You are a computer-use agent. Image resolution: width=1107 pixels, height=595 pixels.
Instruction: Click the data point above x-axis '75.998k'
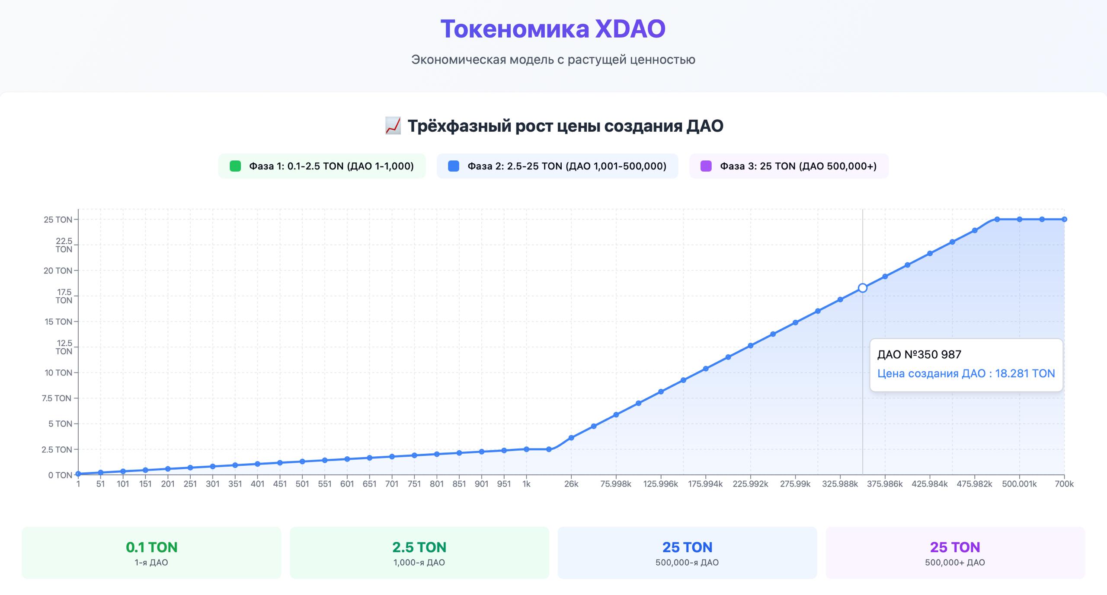coord(616,415)
